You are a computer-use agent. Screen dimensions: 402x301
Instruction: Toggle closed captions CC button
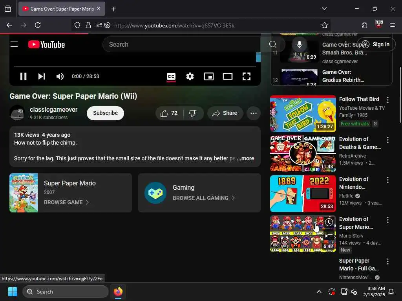pos(171,76)
